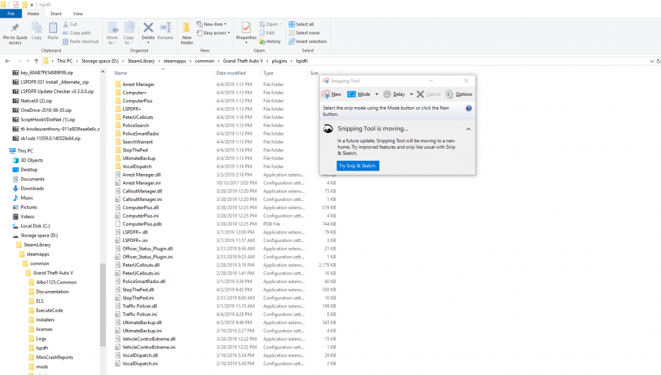Click the Pin to Quick access icon
The image size is (661, 375).
tap(15, 28)
